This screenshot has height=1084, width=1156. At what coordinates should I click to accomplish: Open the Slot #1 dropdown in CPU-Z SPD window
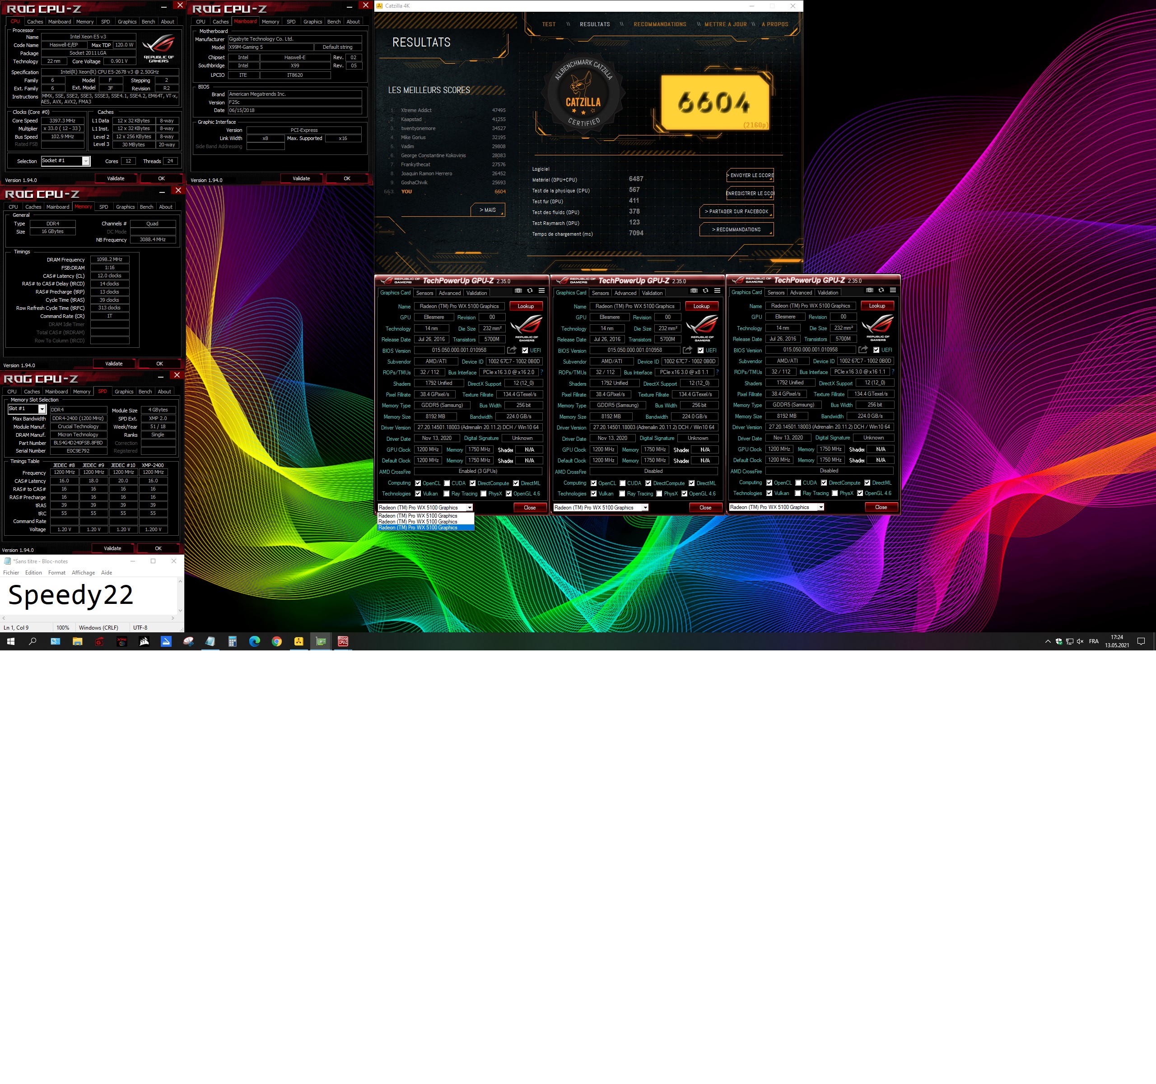point(42,409)
